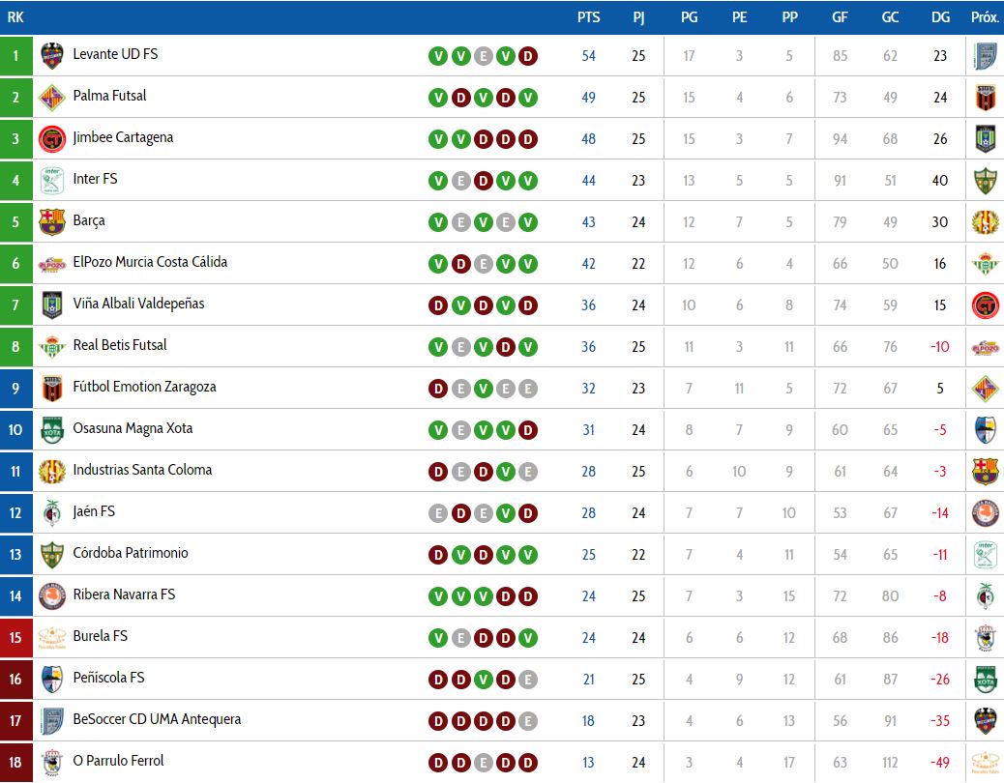
Task: Open next opponent crest in Jaén FS row
Action: (986, 513)
